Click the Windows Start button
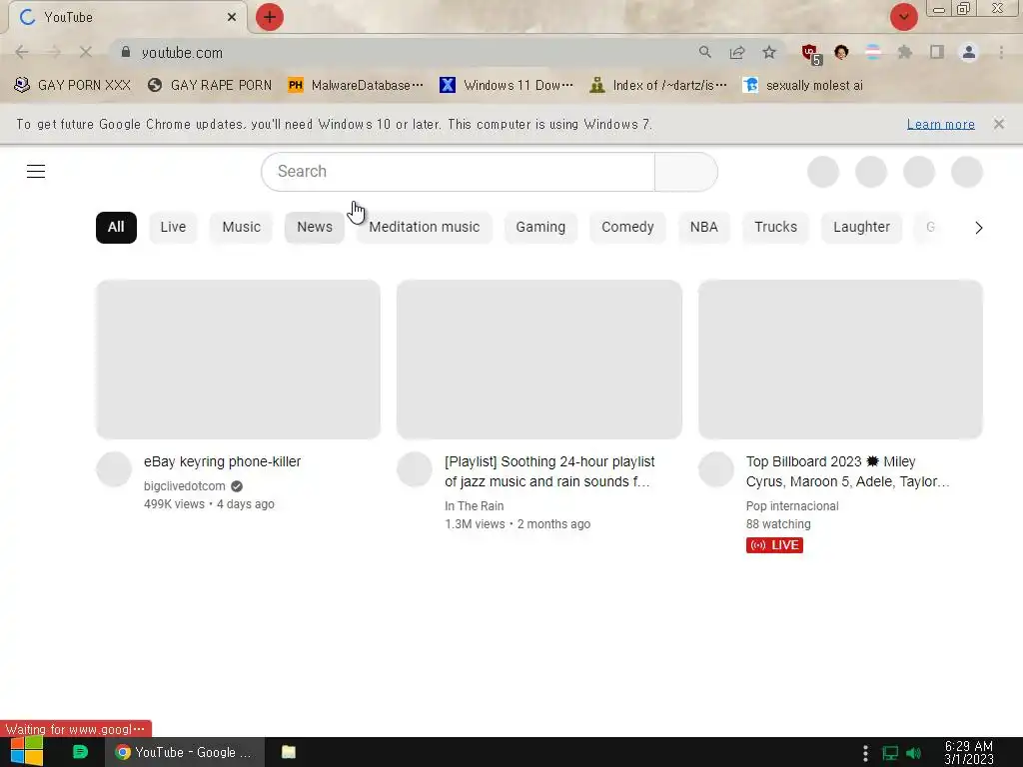Image resolution: width=1023 pixels, height=767 pixels. (x=27, y=752)
